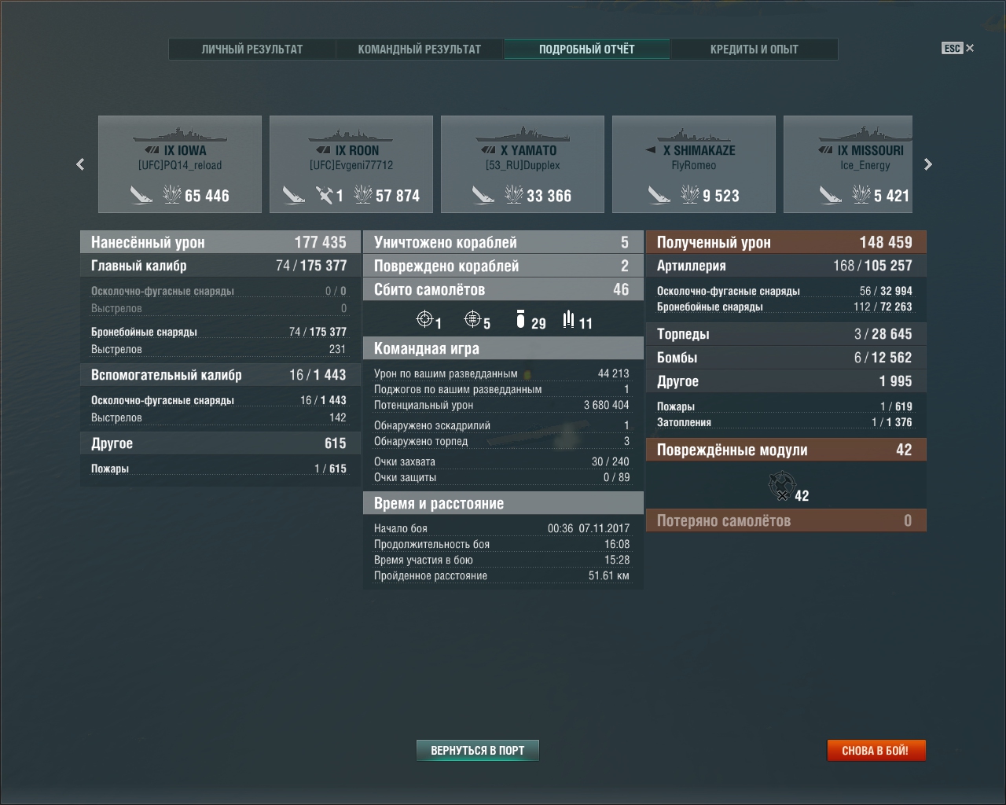Click the MISSOURI ship silhouette
Viewport: 1006px width, 805px height.
(x=865, y=134)
